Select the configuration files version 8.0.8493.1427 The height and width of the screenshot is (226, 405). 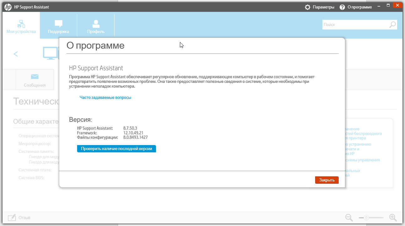[x=136, y=137]
